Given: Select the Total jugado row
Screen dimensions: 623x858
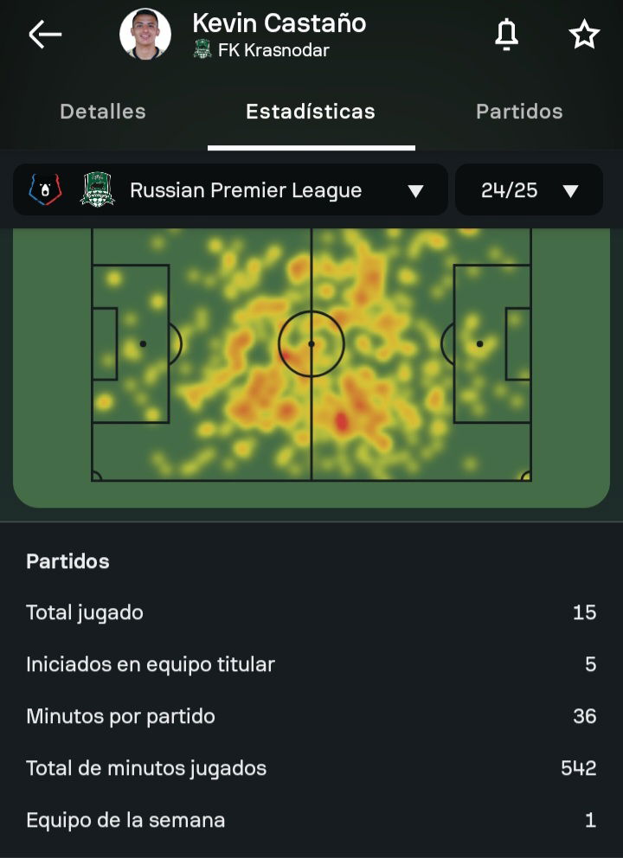Looking at the screenshot, I should tap(311, 612).
